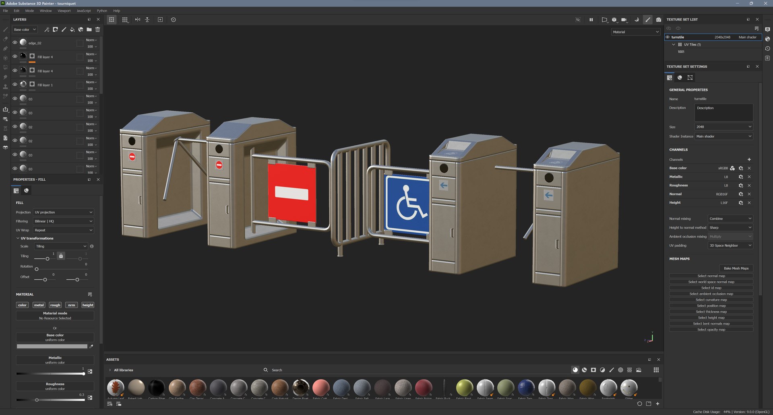Open the Help menu
Image resolution: width=773 pixels, height=415 pixels.
pos(117,11)
